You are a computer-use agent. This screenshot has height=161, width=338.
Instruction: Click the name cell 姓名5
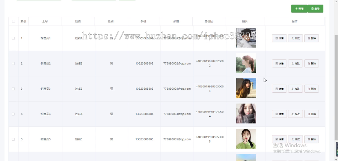[x=79, y=139]
